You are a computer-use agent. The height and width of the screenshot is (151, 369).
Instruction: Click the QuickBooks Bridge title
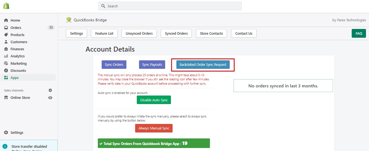90,20
